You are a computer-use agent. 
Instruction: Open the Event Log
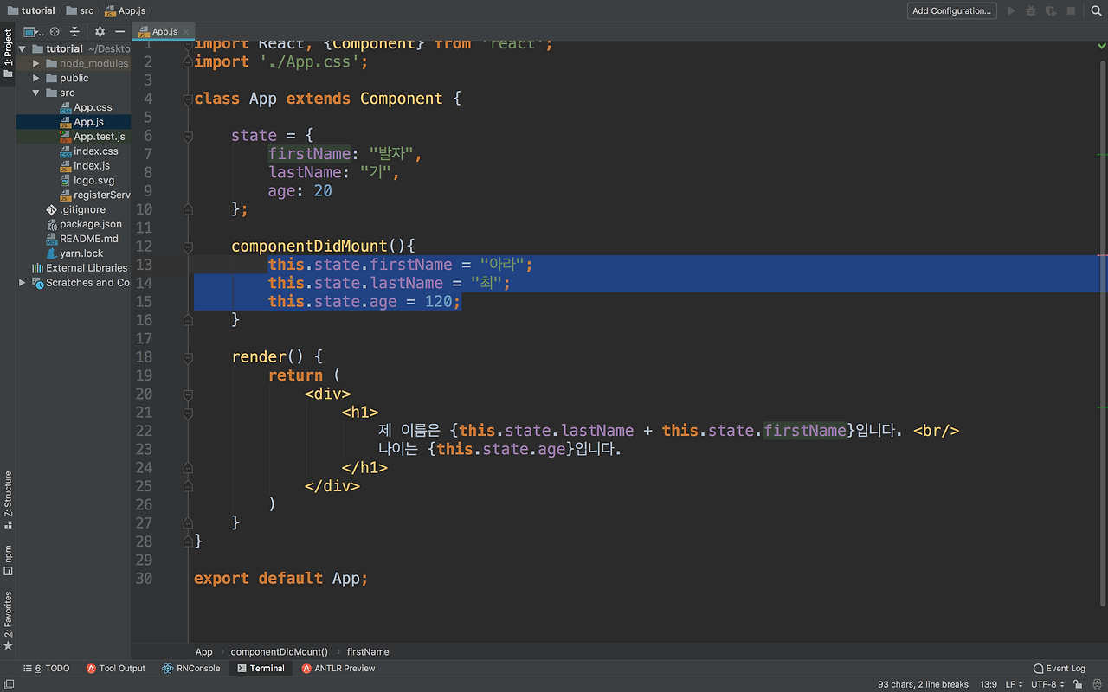point(1059,668)
